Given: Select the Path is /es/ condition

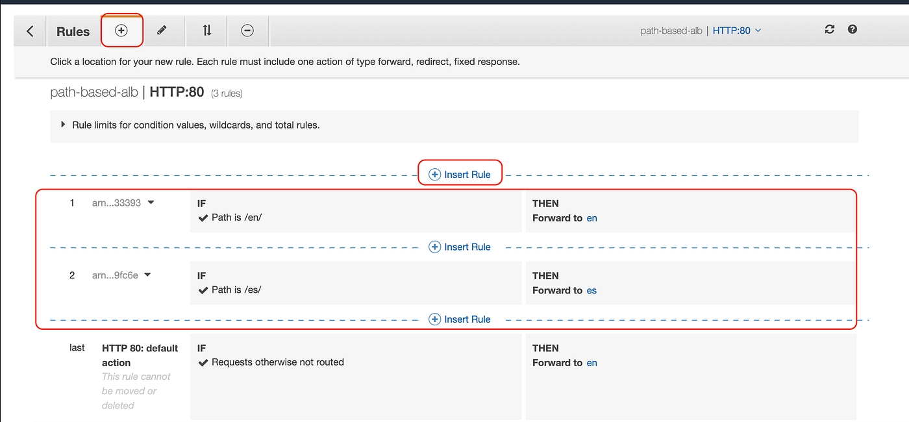Looking at the screenshot, I should (236, 290).
